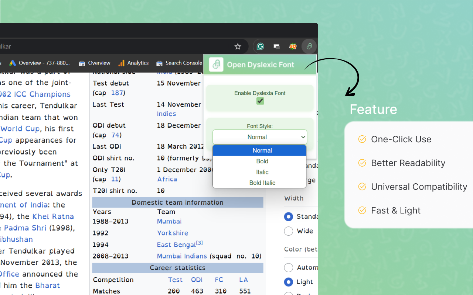Image resolution: width=473 pixels, height=295 pixels.
Task: Click the Matches value "200"
Action: pos(174,291)
